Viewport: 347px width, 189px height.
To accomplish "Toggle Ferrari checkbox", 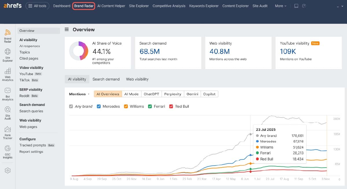I will point(150,107).
